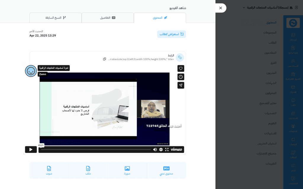Open الاستبيانات calendar-check icon in blue sidebar
Screen dimensions: 303x189
pyautogui.click(x=293, y=115)
